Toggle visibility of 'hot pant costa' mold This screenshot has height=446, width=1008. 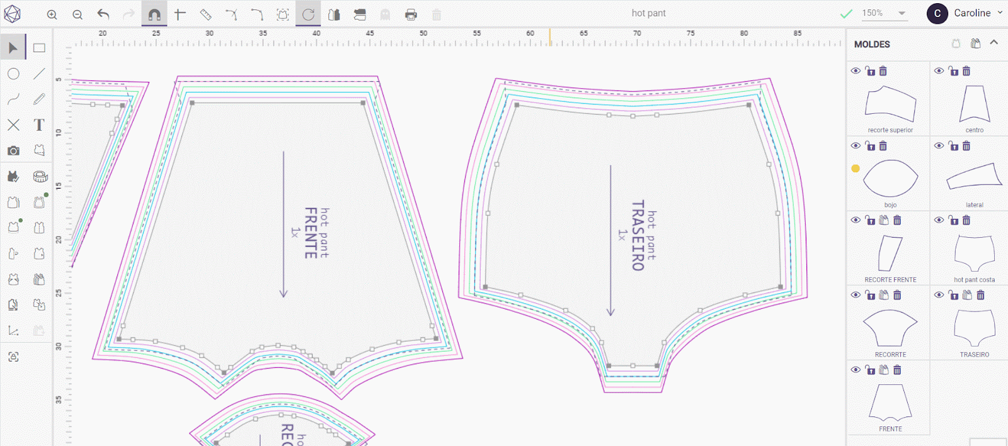pos(939,220)
